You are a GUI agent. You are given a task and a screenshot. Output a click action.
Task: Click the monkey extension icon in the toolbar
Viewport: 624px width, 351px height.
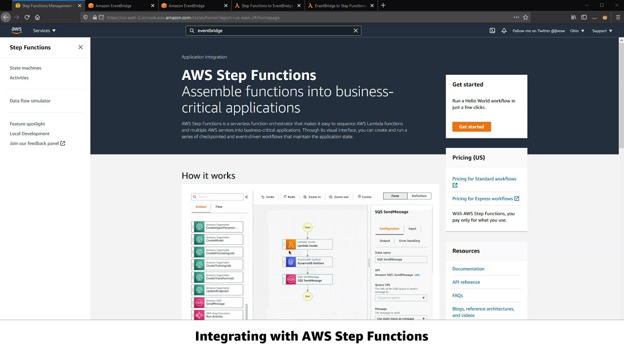[605, 17]
